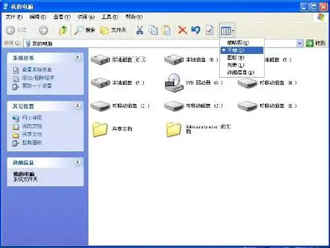Choose 缩略图(H) thumbnails view option
This screenshot has width=330, height=248.
(x=242, y=43)
